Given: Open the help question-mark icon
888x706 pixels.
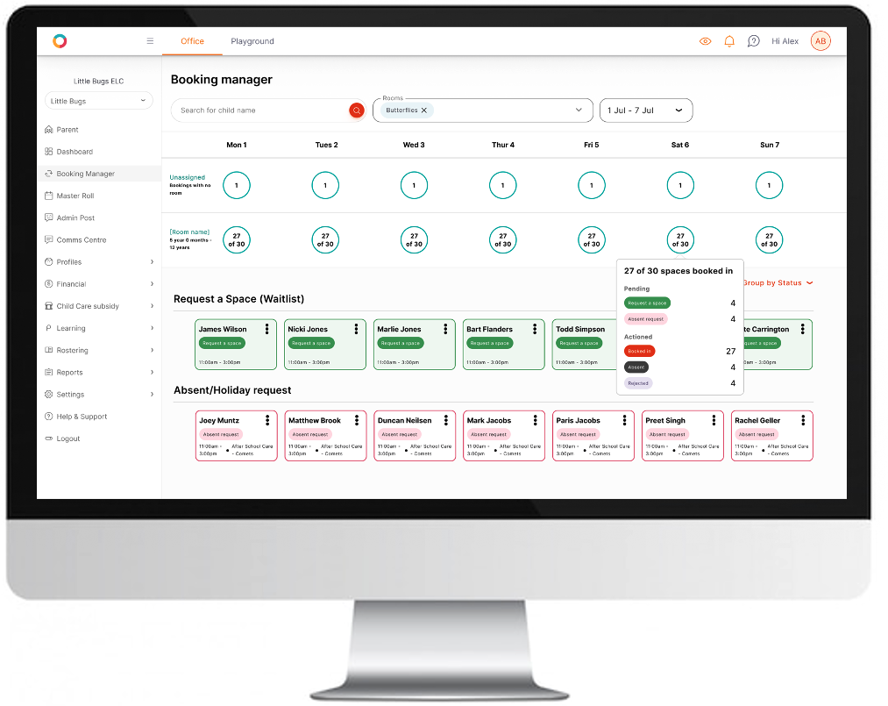Looking at the screenshot, I should [753, 40].
